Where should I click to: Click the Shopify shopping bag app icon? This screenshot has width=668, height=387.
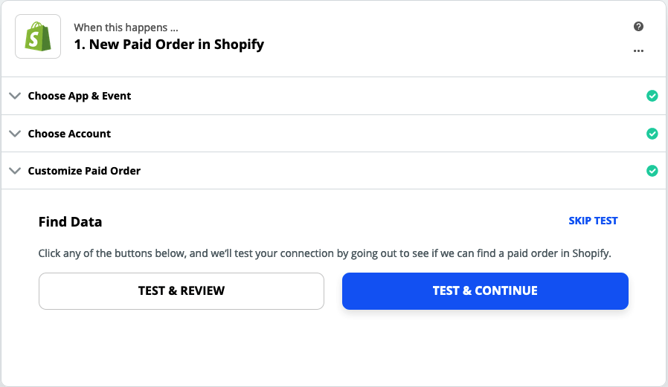38,36
